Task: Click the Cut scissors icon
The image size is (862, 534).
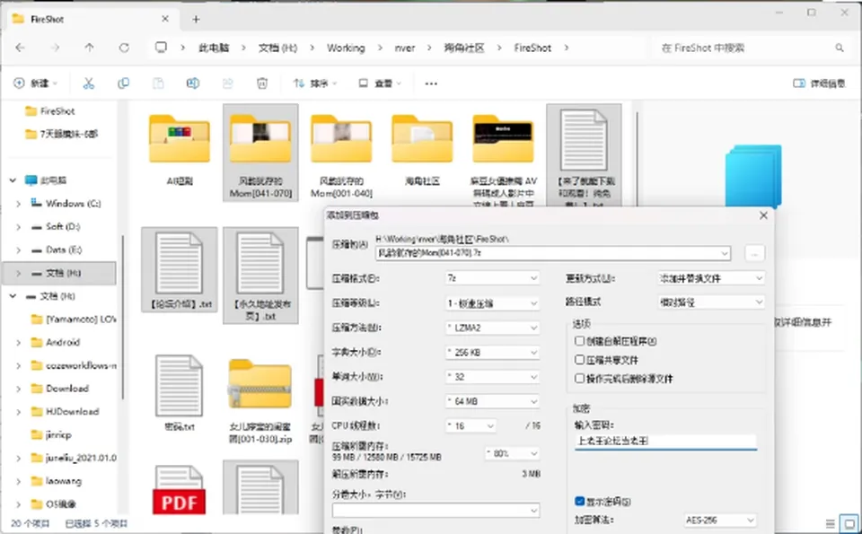Action: click(x=89, y=83)
